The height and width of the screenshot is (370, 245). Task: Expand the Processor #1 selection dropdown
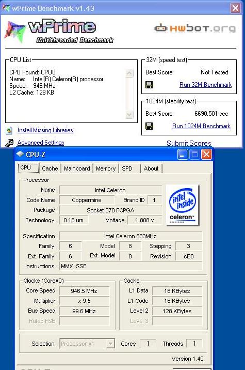[x=110, y=344]
